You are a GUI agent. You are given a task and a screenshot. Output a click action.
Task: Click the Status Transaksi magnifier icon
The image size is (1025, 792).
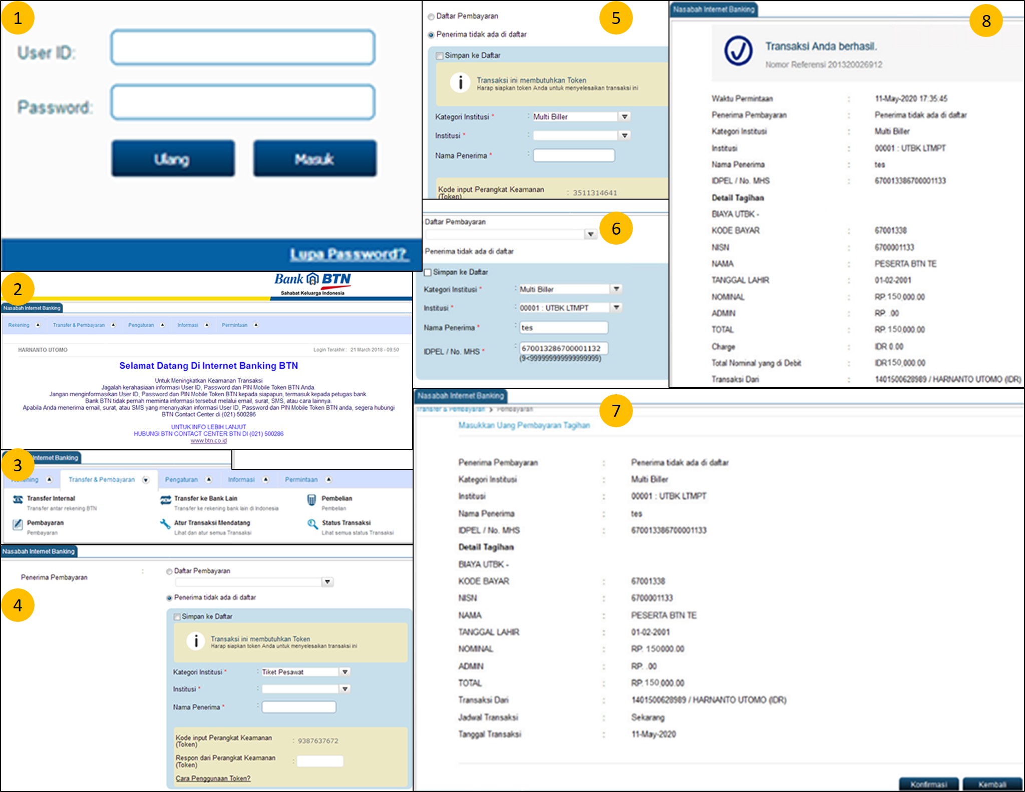click(312, 524)
